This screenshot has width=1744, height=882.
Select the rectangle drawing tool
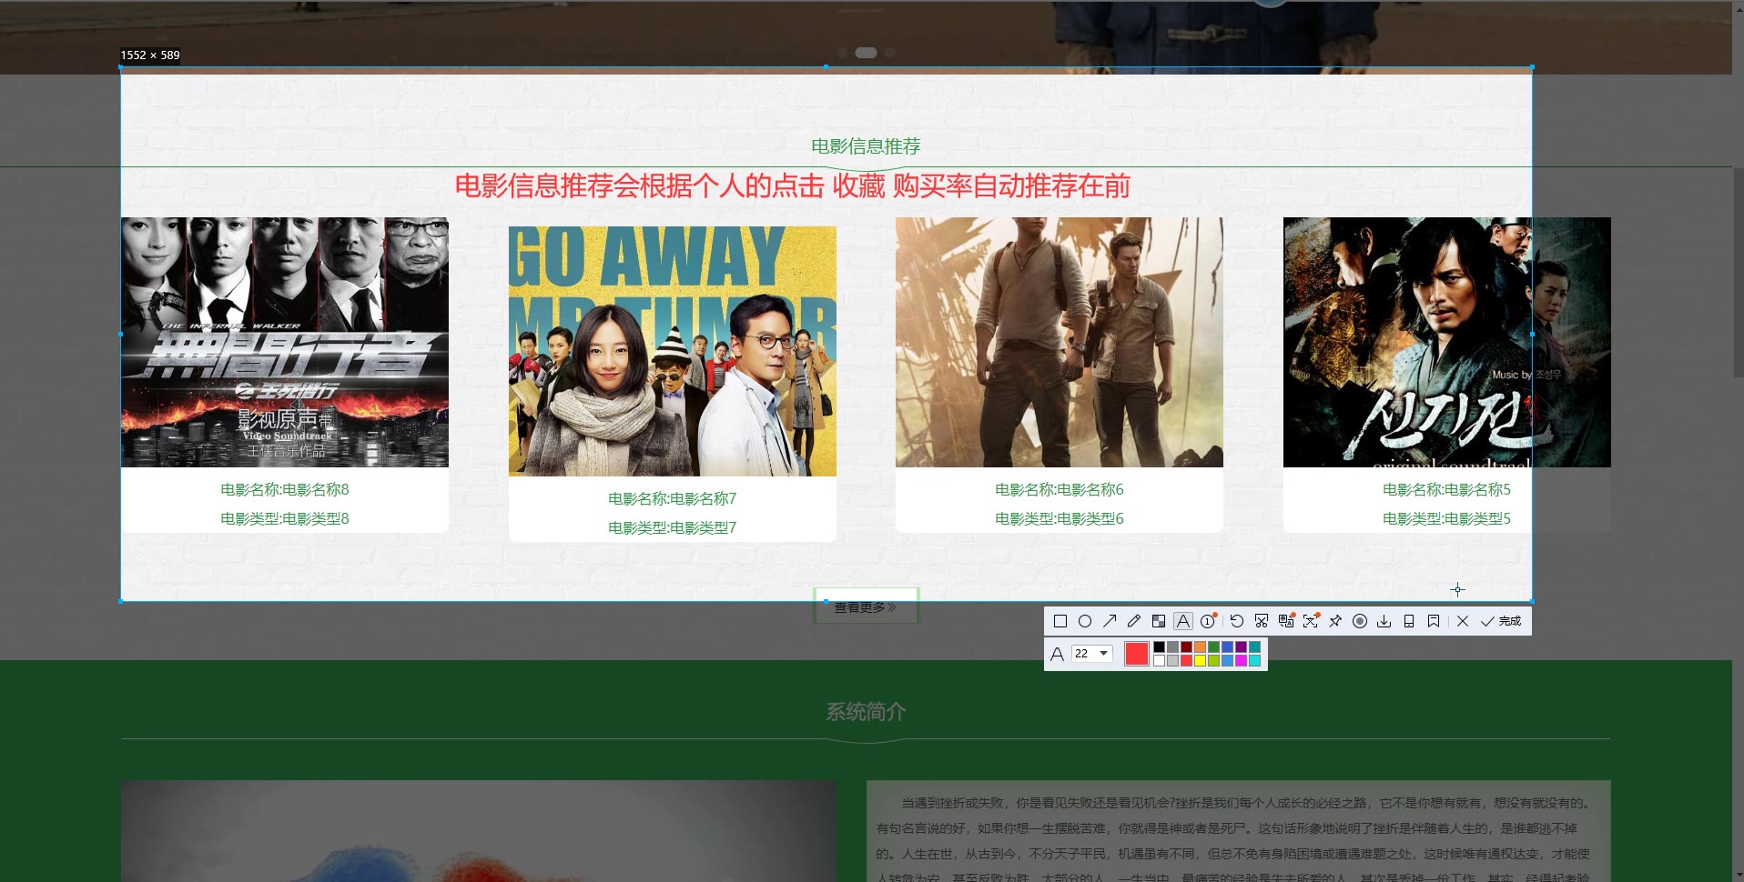[x=1060, y=621]
